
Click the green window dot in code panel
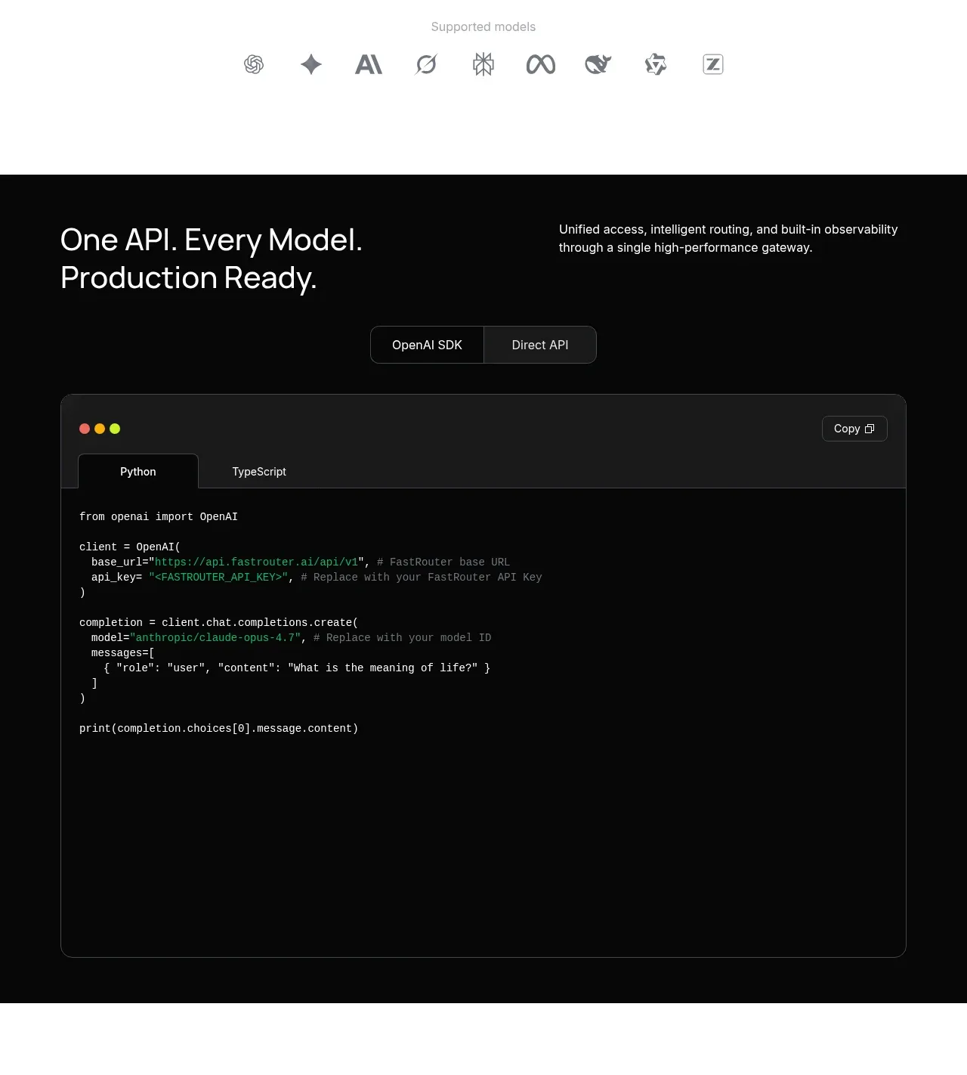pyautogui.click(x=115, y=429)
